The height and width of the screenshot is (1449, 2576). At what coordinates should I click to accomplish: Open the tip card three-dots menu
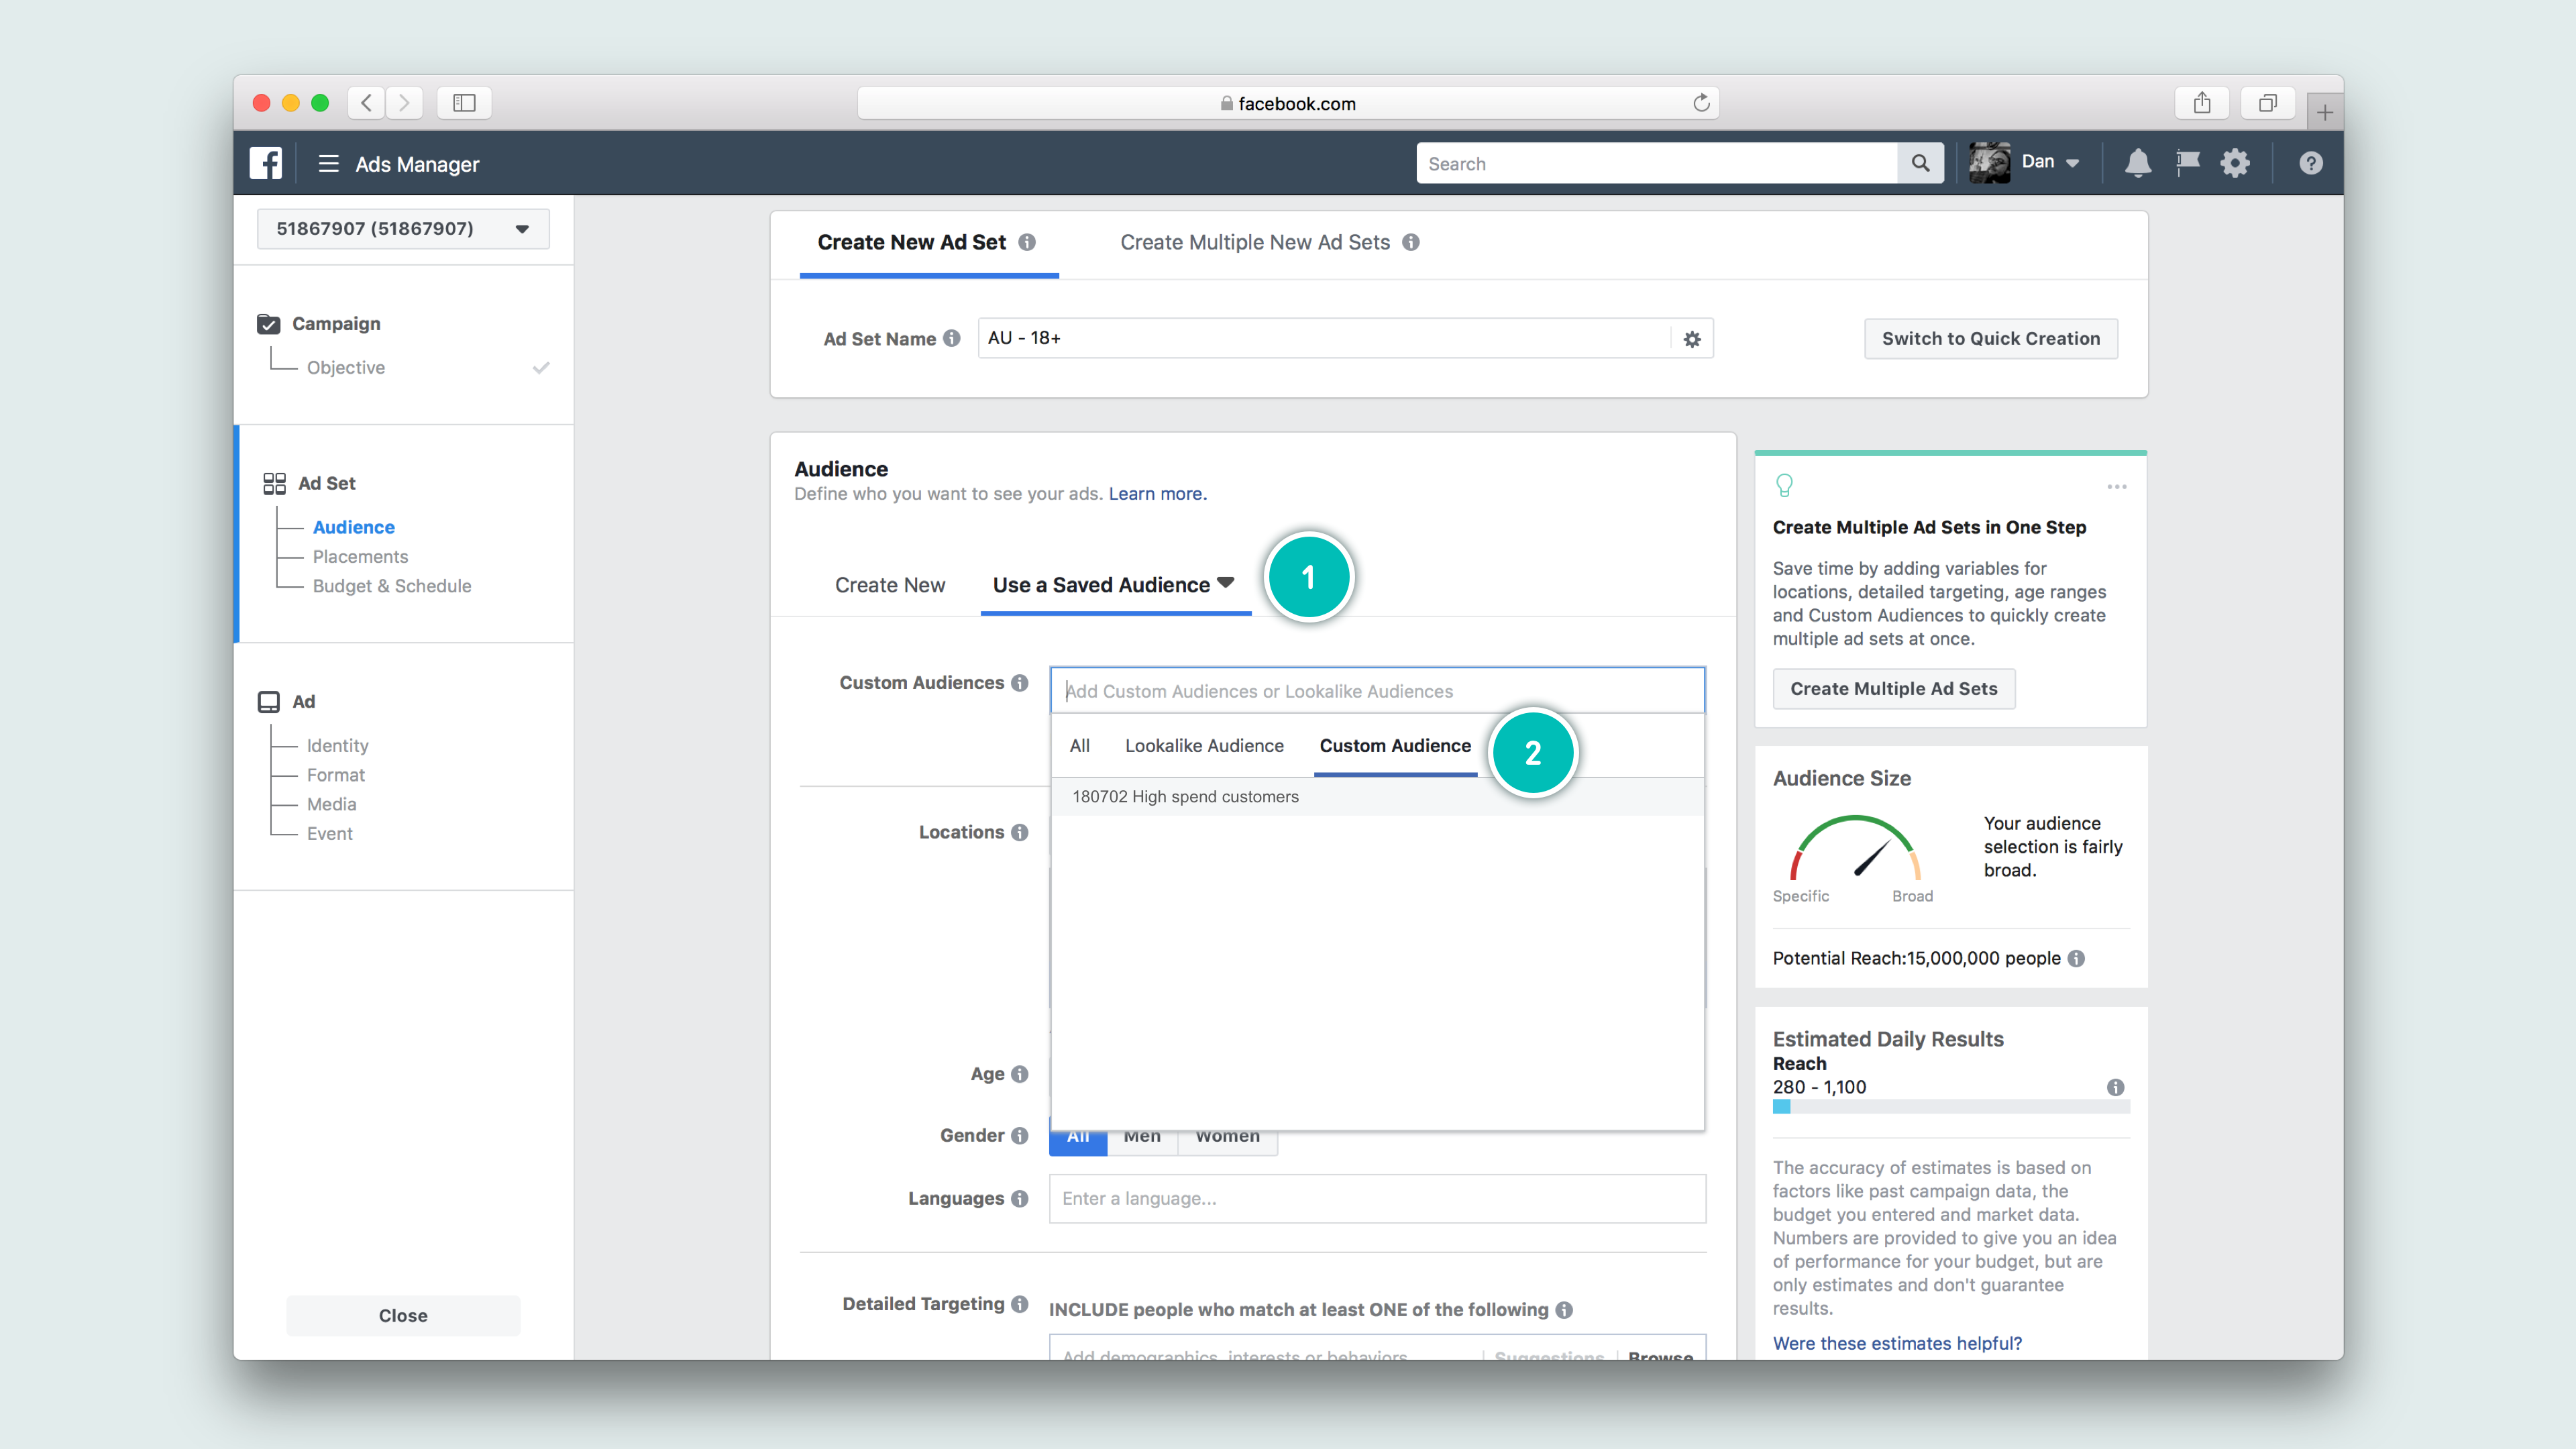[2117, 487]
